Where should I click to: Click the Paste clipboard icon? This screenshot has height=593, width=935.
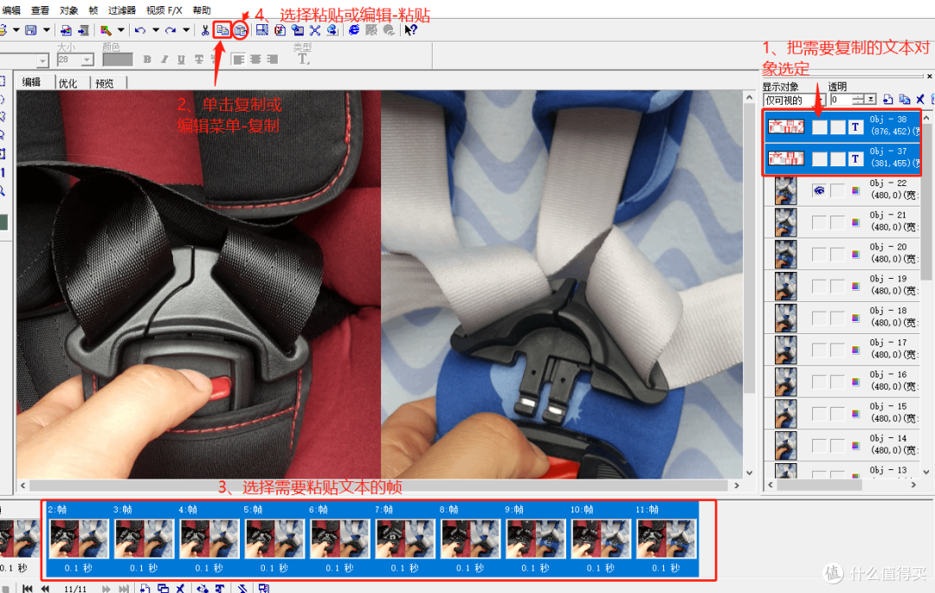pyautogui.click(x=241, y=30)
